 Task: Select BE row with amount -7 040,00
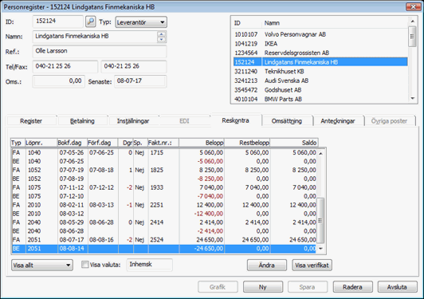coord(164,196)
